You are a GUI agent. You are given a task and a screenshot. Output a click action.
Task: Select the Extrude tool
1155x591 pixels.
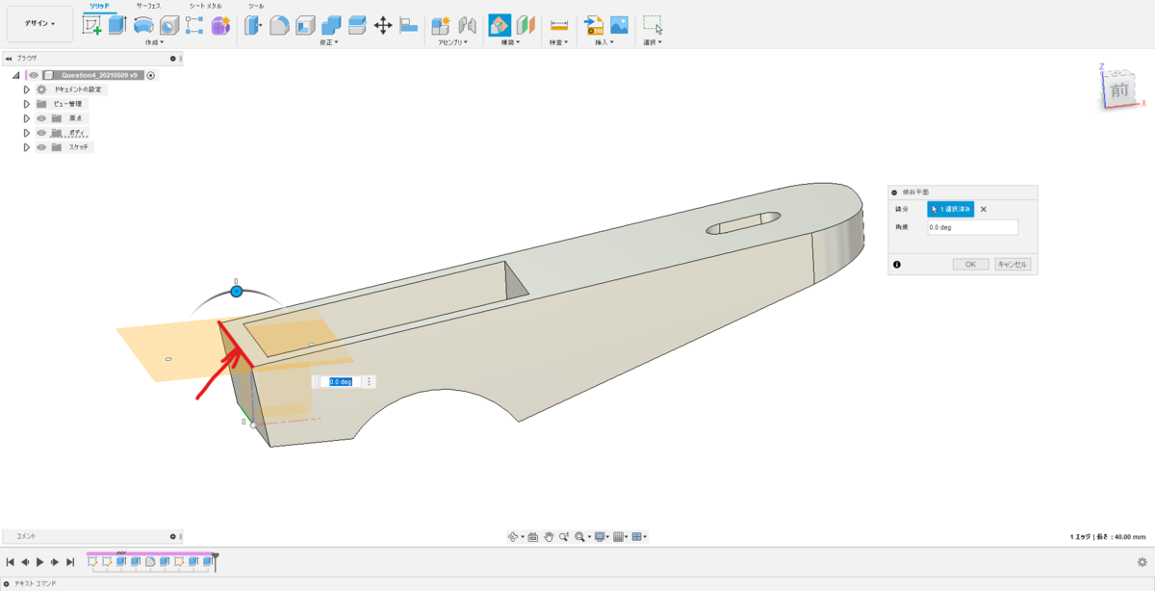pyautogui.click(x=117, y=26)
